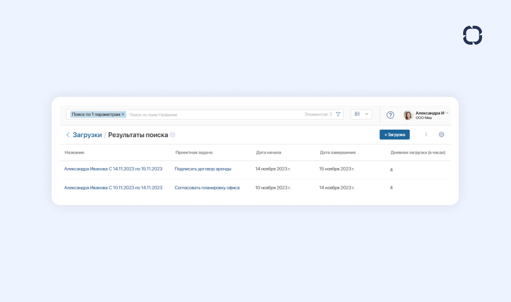Expand the table view mode dropdown
The width and height of the screenshot is (511, 302).
(x=361, y=115)
